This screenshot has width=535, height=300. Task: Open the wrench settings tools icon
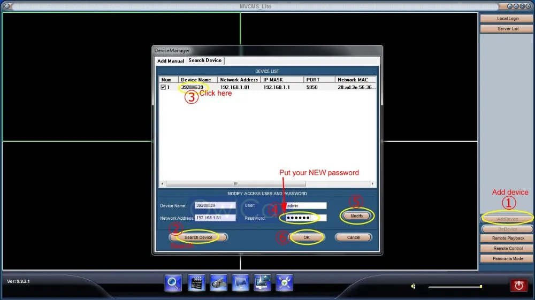[284, 283]
